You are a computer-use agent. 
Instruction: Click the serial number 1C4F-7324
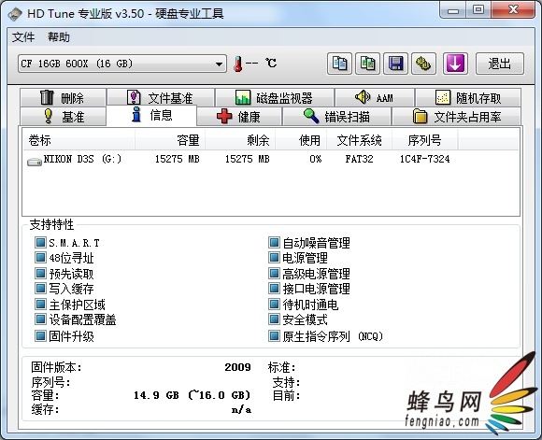click(425, 160)
